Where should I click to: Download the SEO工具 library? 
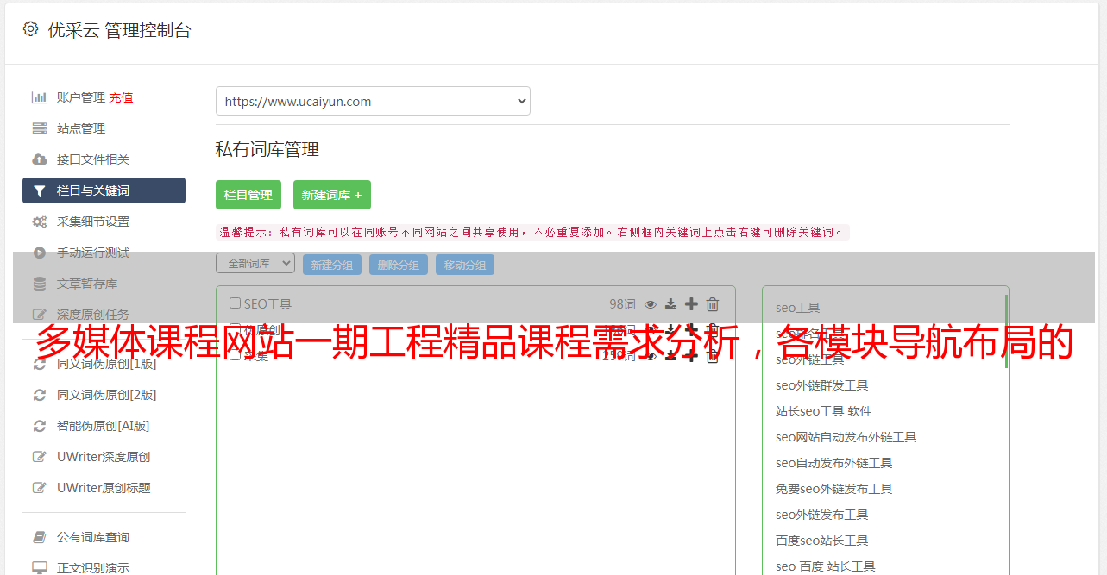tap(670, 304)
